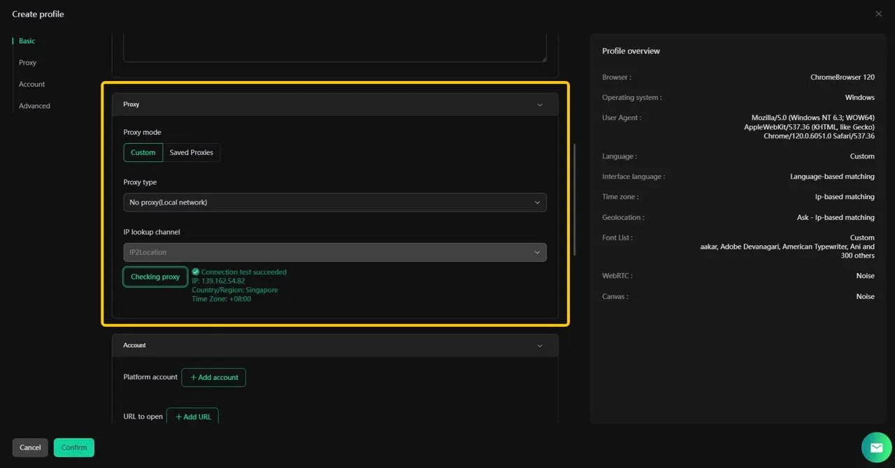
Task: Open the live chat support icon
Action: 876,447
